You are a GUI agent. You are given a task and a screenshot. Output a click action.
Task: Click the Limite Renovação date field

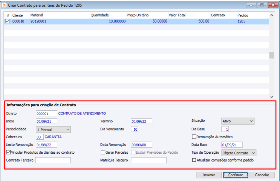coord(46,145)
